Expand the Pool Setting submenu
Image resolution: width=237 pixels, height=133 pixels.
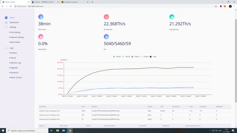15,32
